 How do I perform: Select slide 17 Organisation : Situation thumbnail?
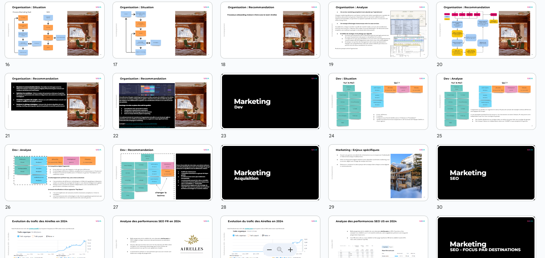162,30
